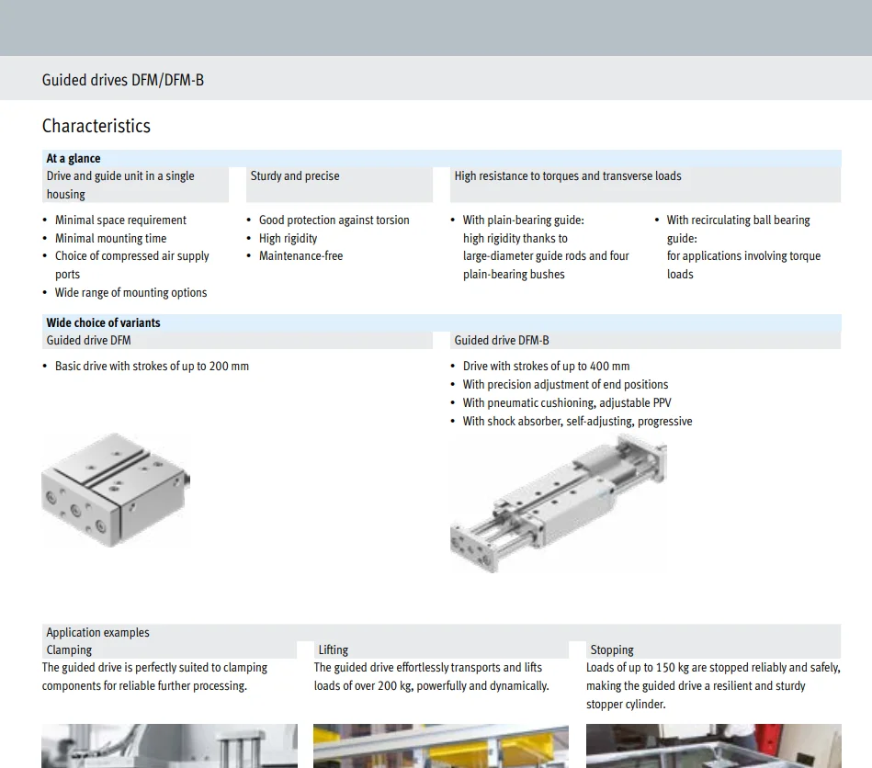Viewport: 872px width, 768px height.
Task: Click the 'Stopping' label
Action: (612, 649)
